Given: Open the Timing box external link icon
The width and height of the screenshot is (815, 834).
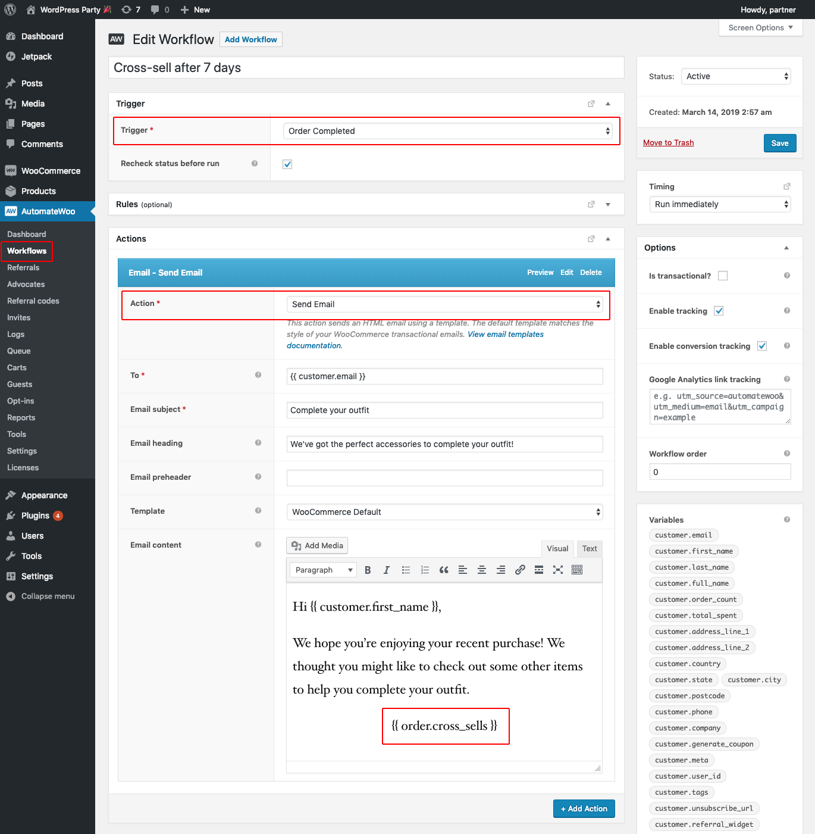Looking at the screenshot, I should coord(787,186).
